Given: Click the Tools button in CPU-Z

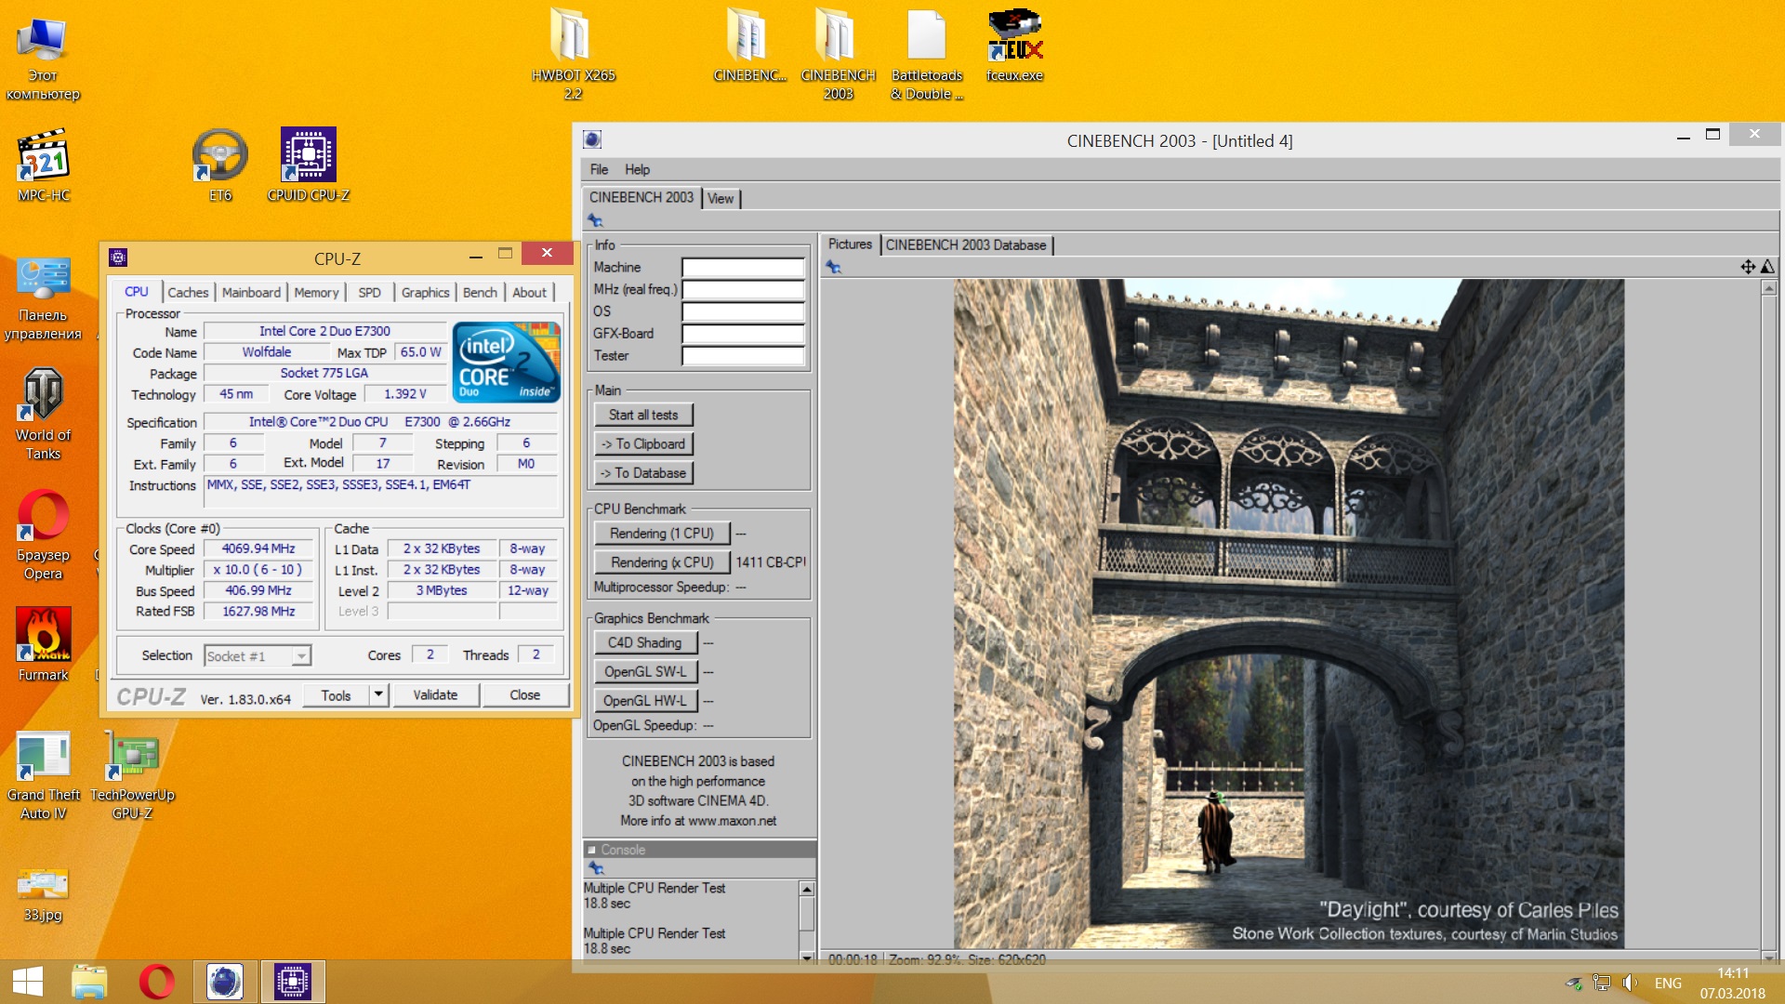Looking at the screenshot, I should coord(336,694).
